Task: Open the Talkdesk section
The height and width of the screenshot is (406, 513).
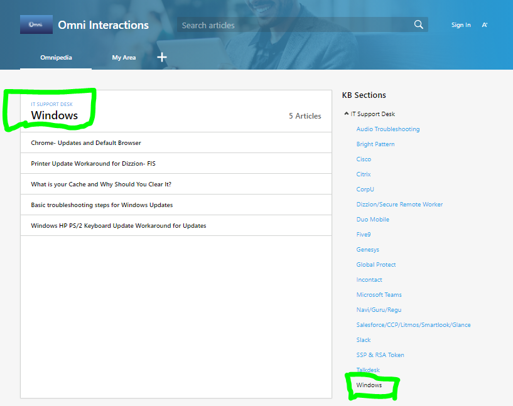Action: (368, 370)
